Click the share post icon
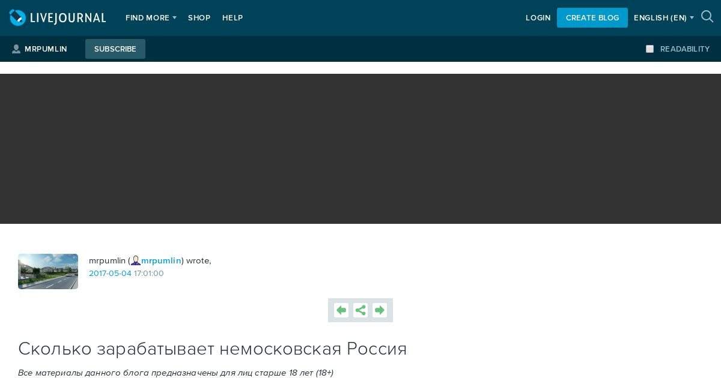This screenshot has height=378, width=721. tap(360, 310)
